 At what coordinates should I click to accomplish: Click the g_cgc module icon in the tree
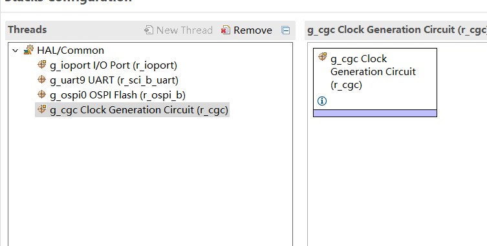[x=41, y=109]
